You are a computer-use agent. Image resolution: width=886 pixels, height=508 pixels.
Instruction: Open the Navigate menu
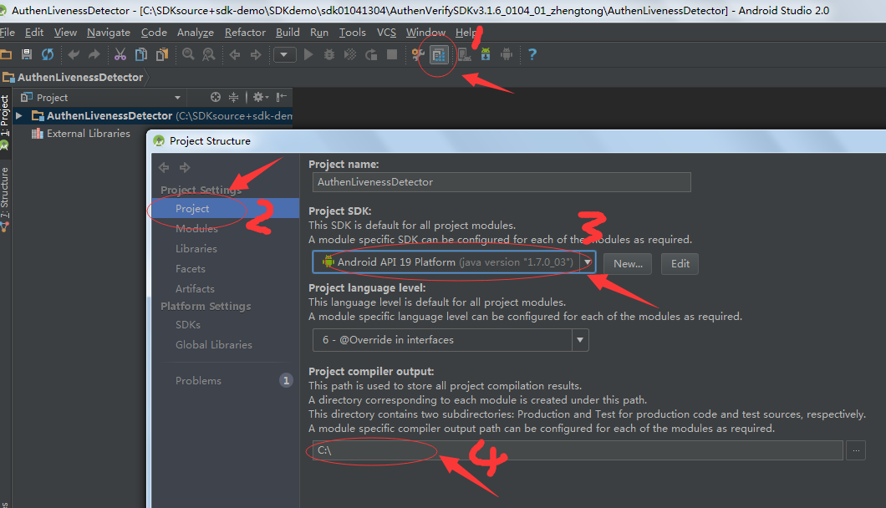pos(109,33)
